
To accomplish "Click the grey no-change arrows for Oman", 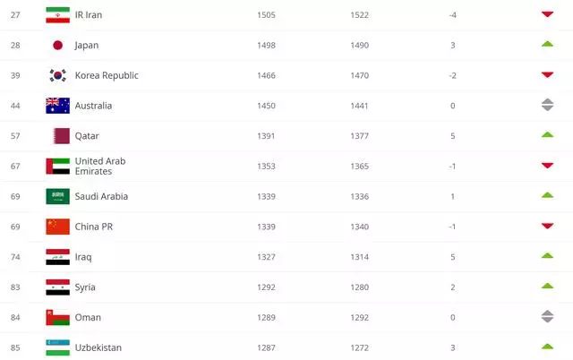I will [x=547, y=316].
